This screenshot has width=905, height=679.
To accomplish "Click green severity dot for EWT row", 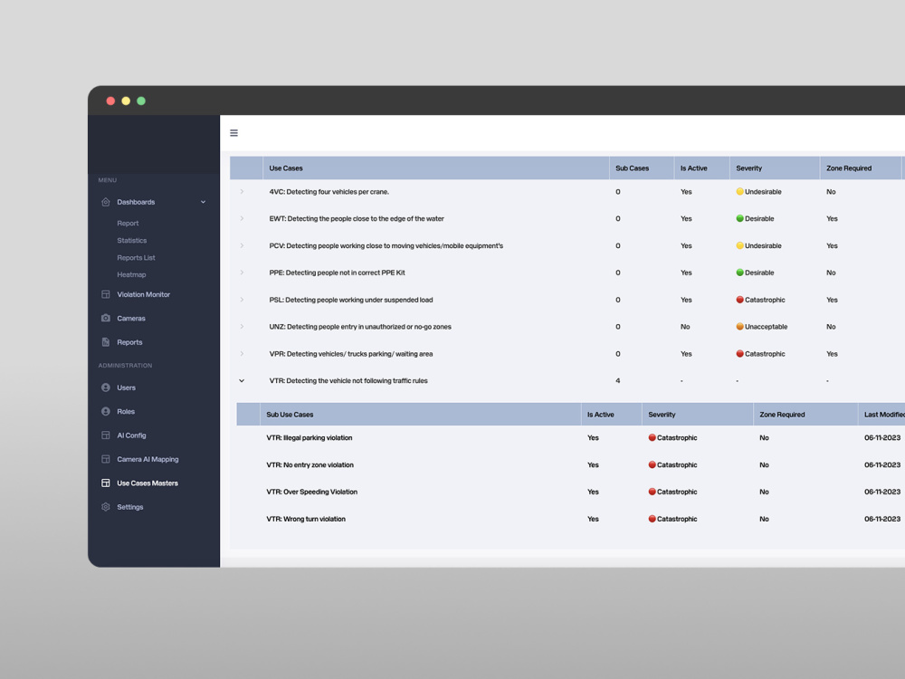I will tap(739, 218).
